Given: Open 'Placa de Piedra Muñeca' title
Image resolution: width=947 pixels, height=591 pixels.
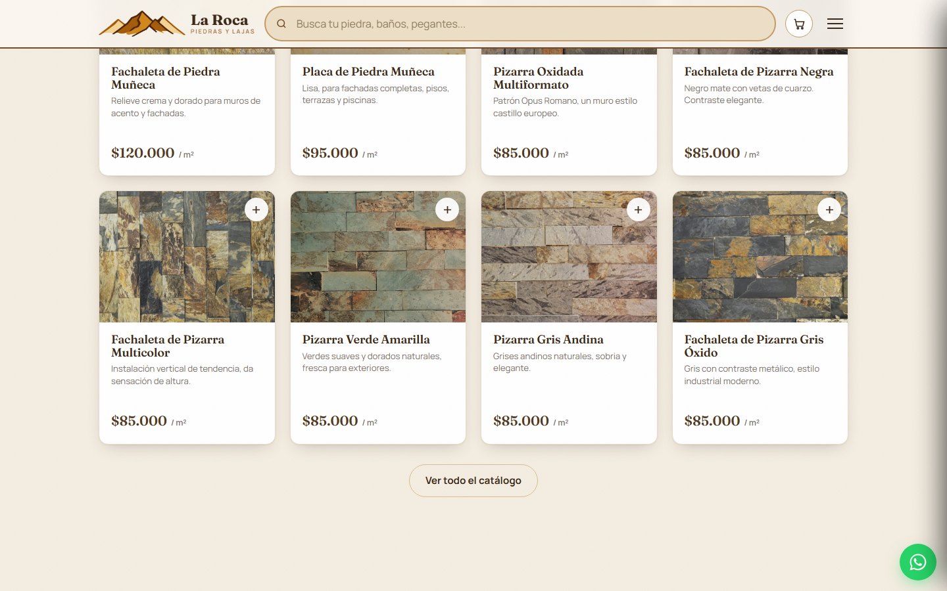Looking at the screenshot, I should tap(368, 72).
